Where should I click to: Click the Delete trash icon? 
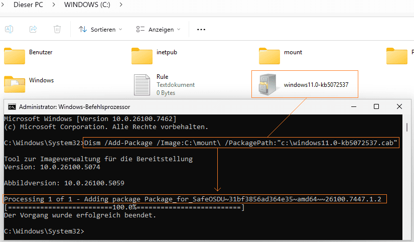(x=57, y=29)
